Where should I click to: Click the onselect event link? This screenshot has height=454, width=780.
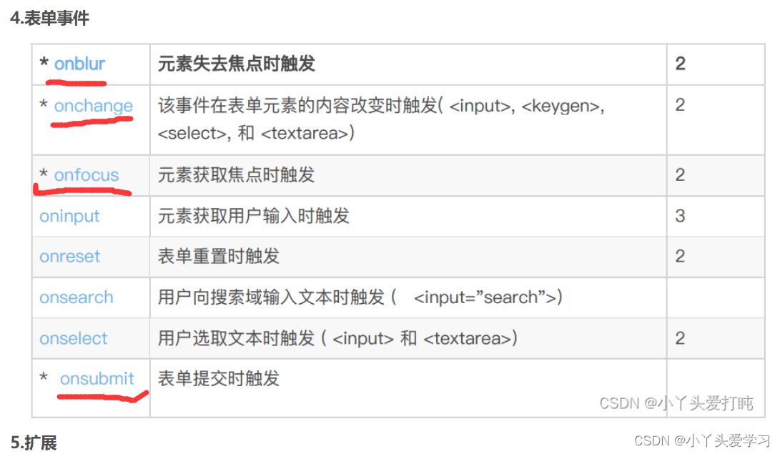[x=74, y=339]
